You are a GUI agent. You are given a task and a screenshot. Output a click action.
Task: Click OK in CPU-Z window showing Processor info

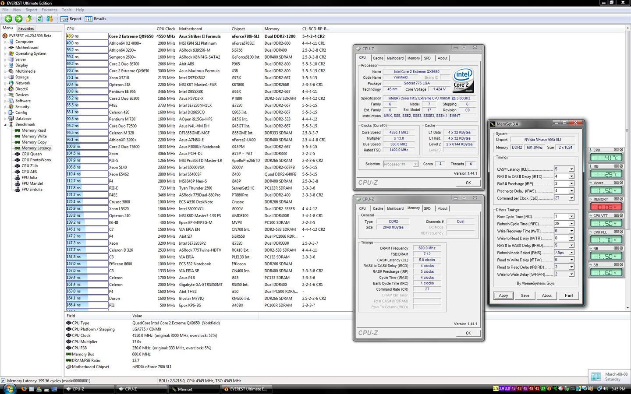tap(468, 183)
